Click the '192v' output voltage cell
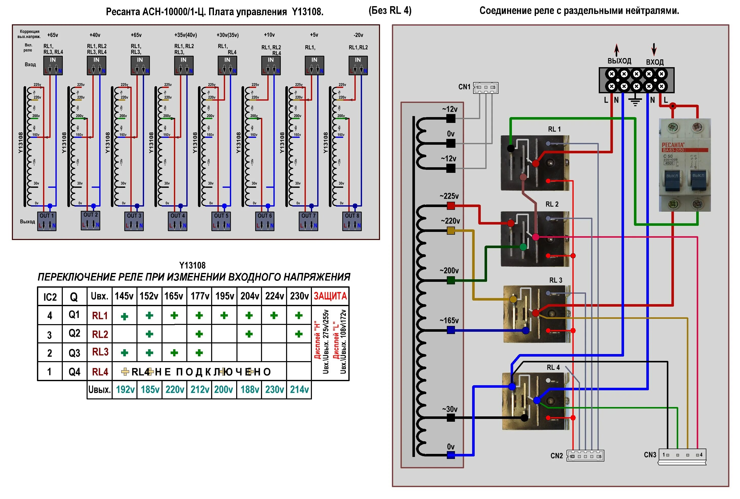Image resolution: width=740 pixels, height=499 pixels. [125, 390]
